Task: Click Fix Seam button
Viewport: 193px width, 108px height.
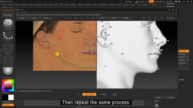Action: 183,60
